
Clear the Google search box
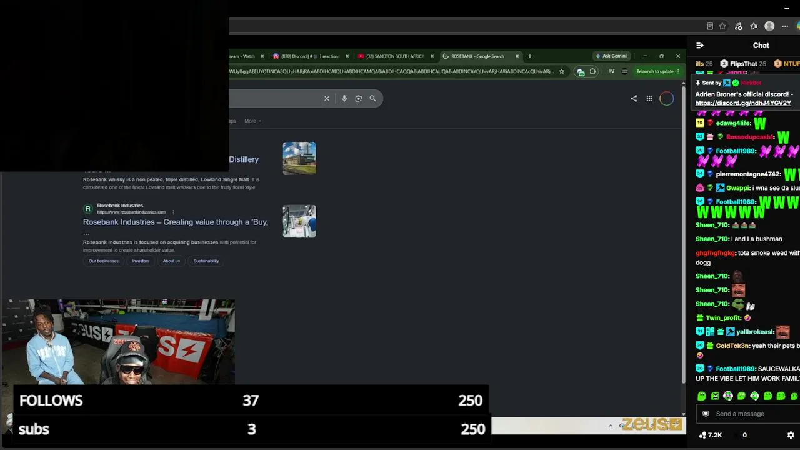point(326,98)
